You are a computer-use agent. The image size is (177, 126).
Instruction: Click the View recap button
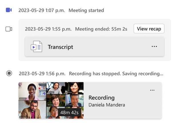pos(149,29)
